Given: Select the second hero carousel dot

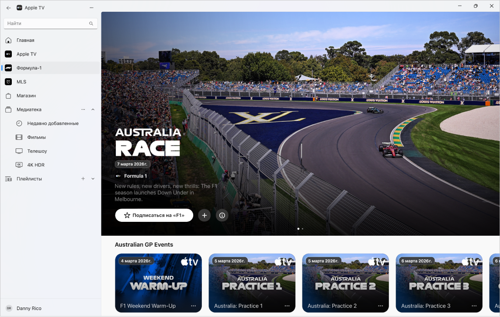Looking at the screenshot, I should (302, 229).
